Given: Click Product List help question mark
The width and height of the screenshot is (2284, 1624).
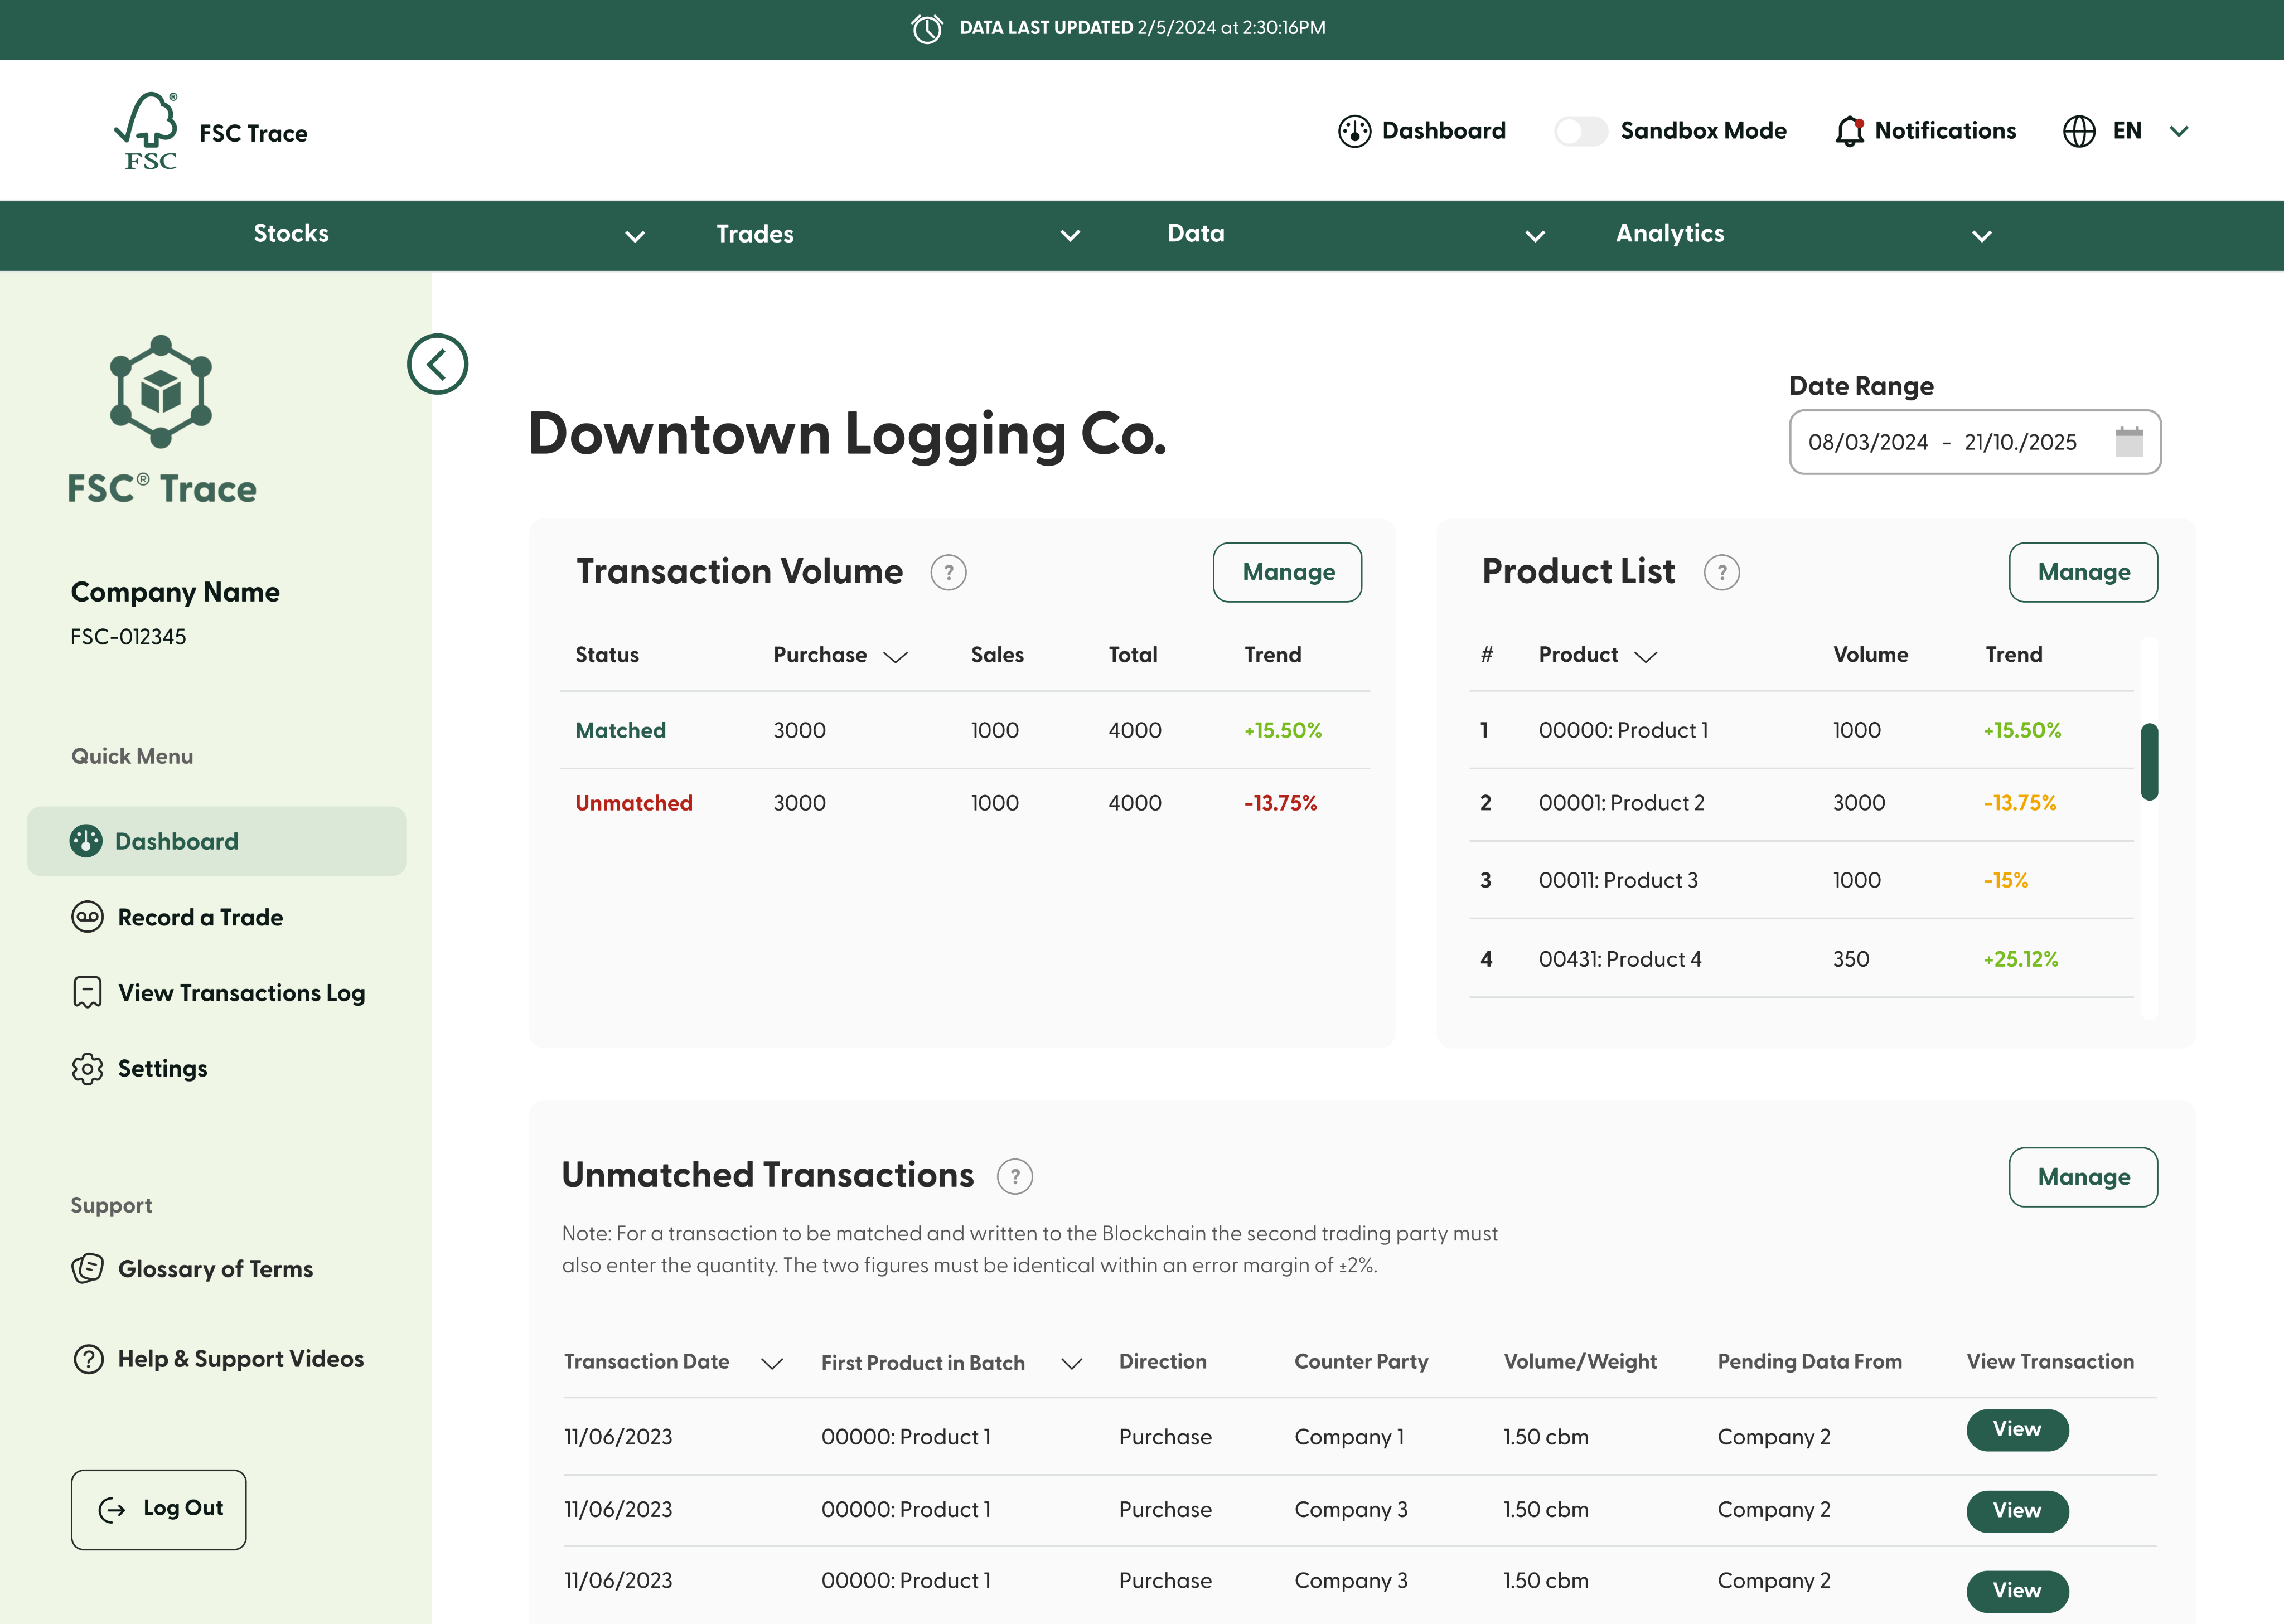Looking at the screenshot, I should pos(1721,573).
